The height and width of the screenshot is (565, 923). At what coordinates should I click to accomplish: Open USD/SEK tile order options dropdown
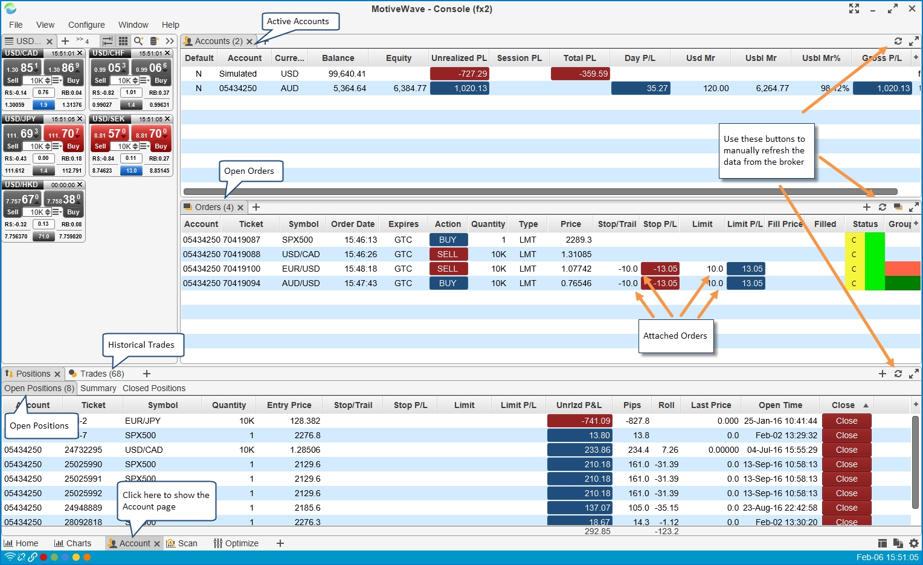(x=145, y=146)
